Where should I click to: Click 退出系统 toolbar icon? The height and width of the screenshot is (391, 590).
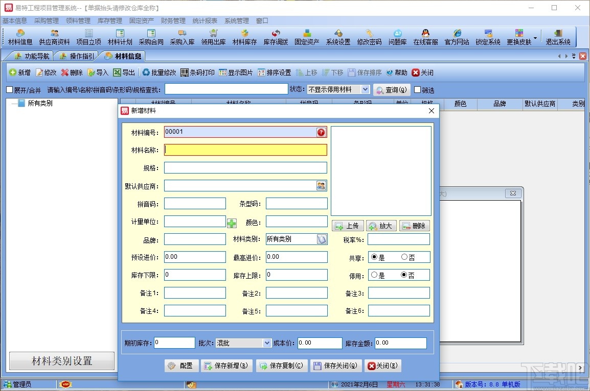(558, 37)
